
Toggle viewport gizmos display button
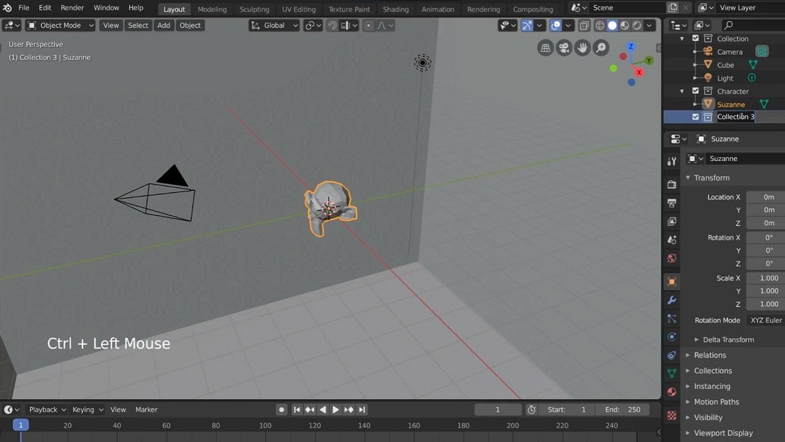[527, 26]
